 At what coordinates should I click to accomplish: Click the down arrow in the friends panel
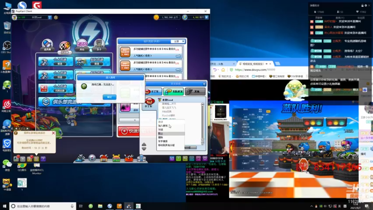[x=144, y=149]
